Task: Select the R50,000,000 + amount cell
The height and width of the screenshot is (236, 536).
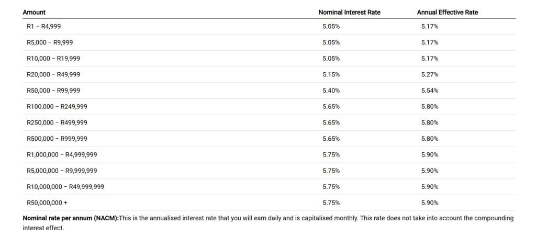Action: click(x=47, y=203)
